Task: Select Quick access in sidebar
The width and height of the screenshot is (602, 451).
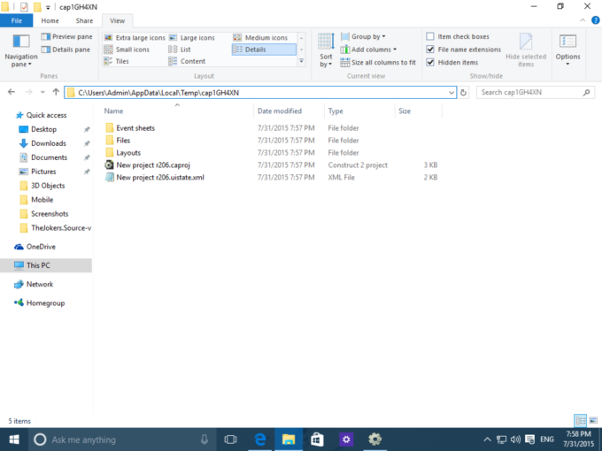Action: click(46, 115)
